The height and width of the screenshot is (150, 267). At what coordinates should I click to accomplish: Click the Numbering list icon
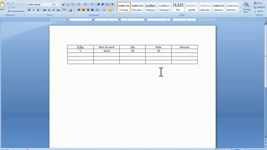(86, 5)
